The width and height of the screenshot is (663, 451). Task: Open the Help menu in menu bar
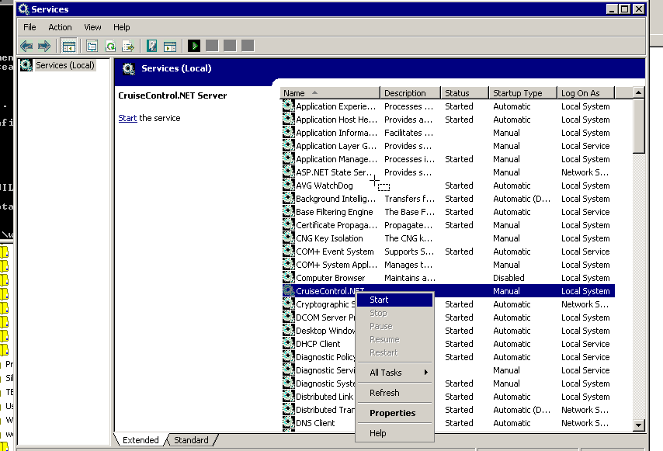point(121,27)
